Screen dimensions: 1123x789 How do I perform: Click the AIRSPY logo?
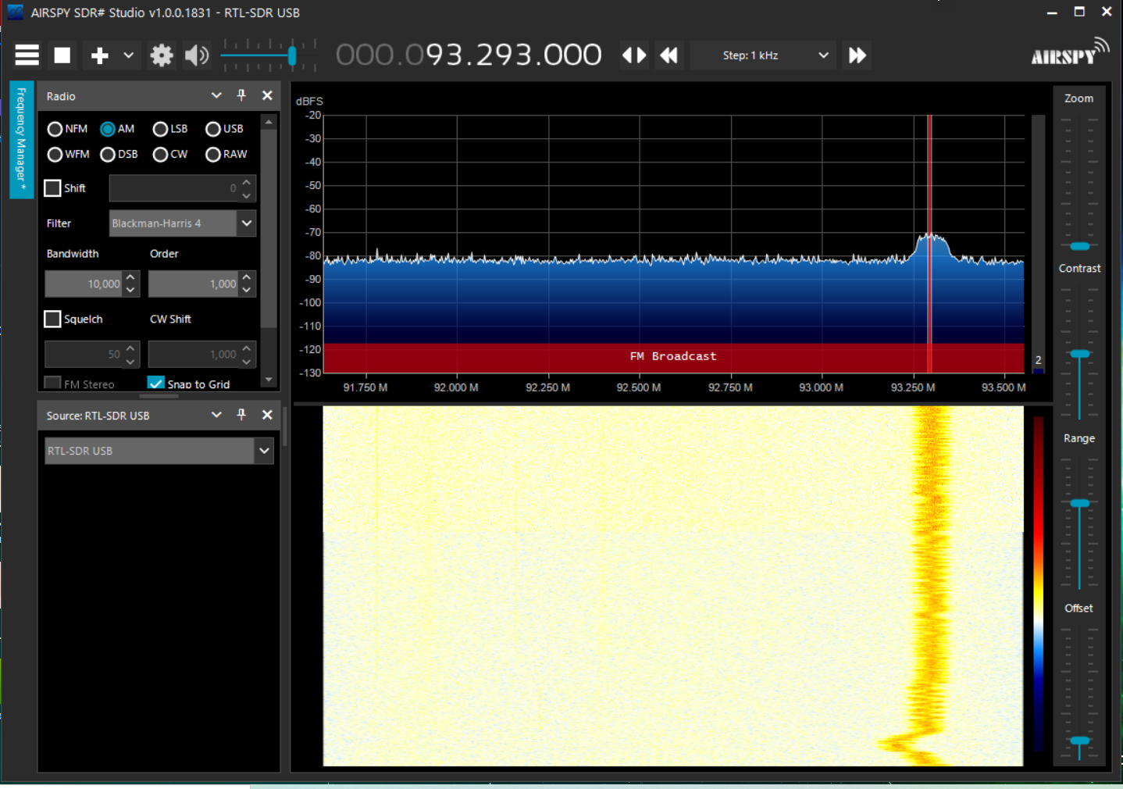1070,52
